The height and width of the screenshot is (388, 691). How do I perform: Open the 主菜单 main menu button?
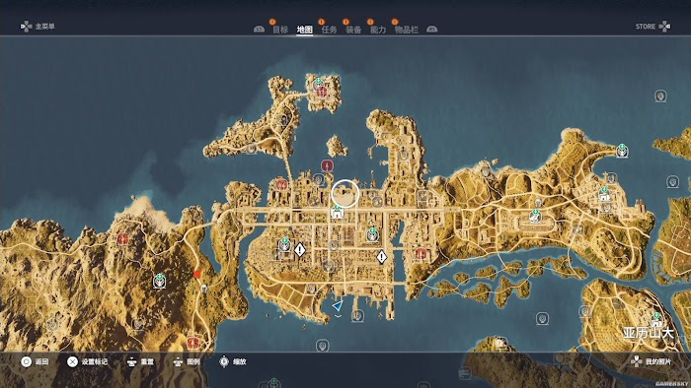click(38, 27)
